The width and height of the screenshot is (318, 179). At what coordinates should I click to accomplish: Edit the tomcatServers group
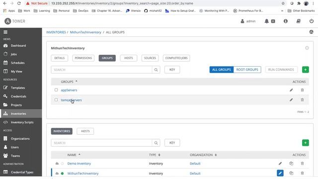[291, 100]
